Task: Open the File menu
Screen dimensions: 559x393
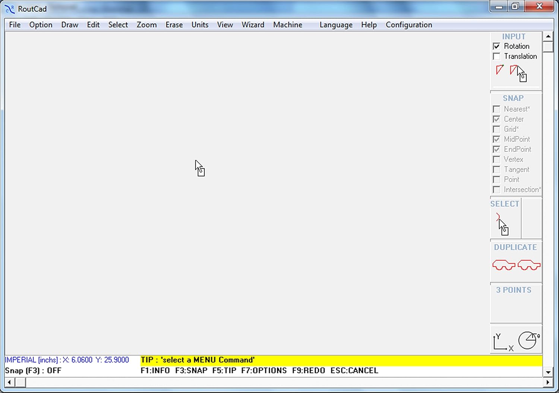Action: (15, 25)
